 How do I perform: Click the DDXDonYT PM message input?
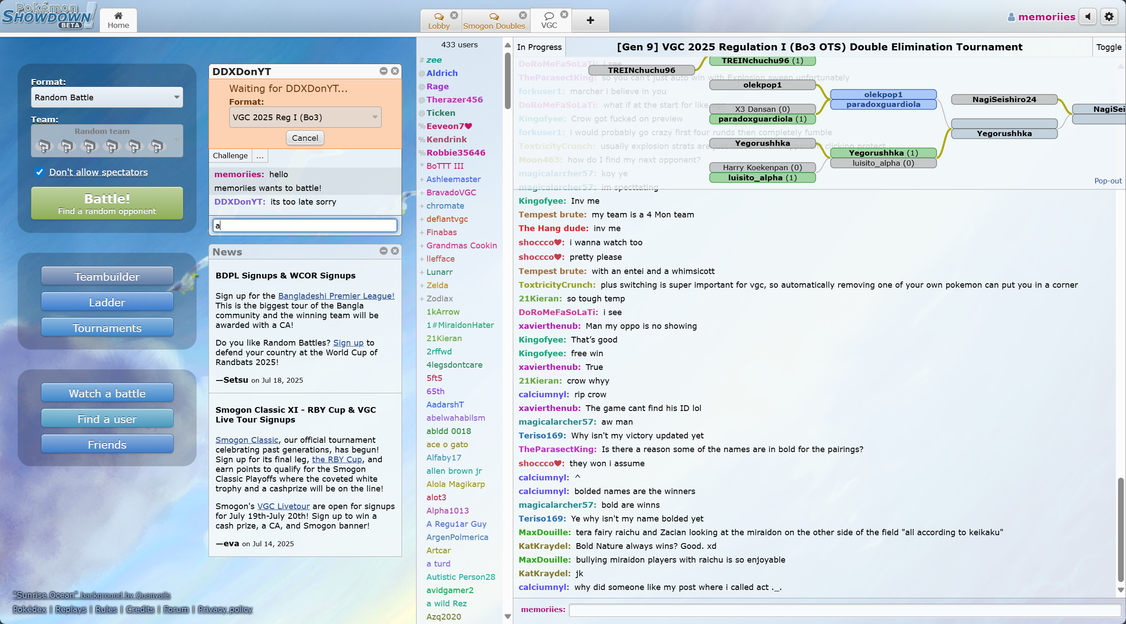(x=305, y=225)
